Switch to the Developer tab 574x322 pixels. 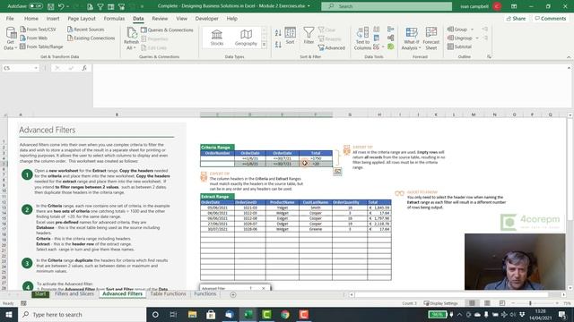207,18
